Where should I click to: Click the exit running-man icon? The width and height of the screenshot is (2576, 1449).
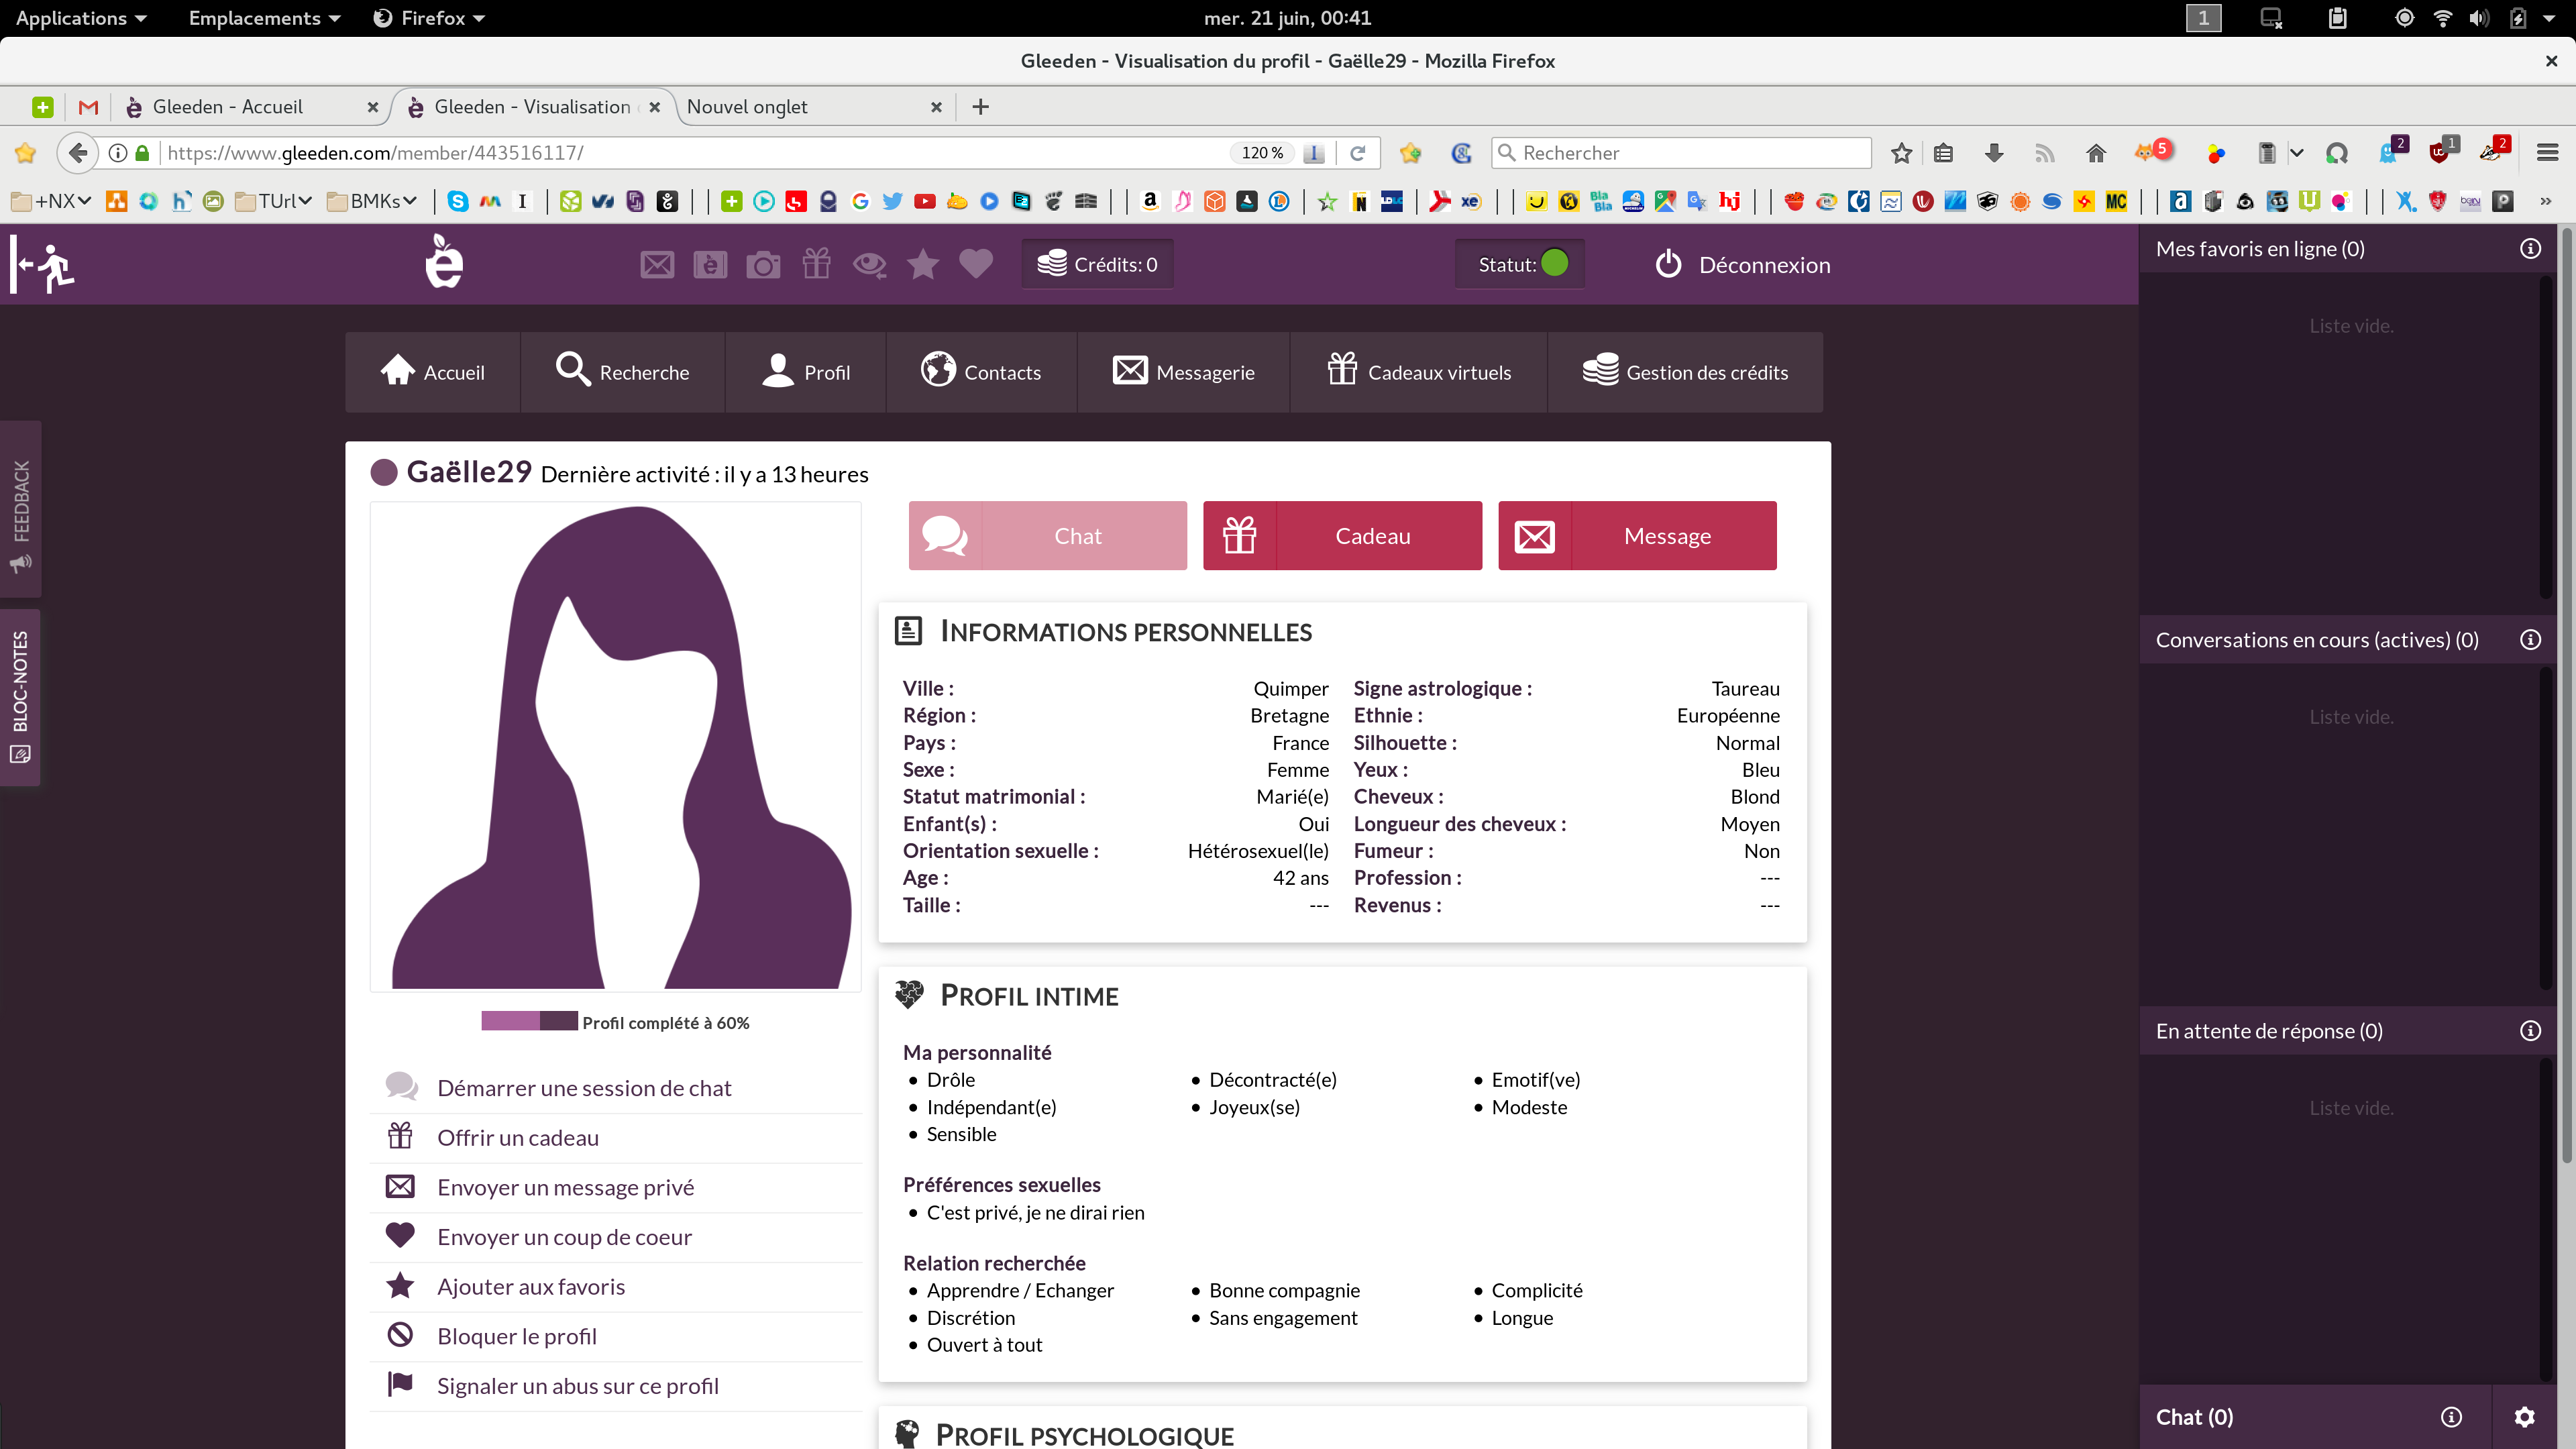coord(44,265)
